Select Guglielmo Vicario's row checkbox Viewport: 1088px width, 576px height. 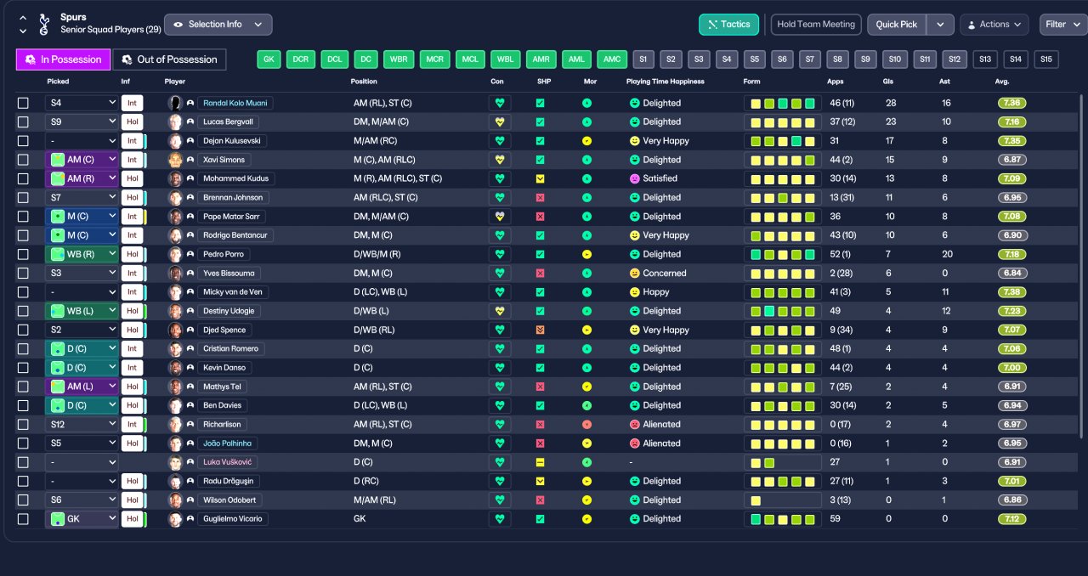[x=23, y=519]
